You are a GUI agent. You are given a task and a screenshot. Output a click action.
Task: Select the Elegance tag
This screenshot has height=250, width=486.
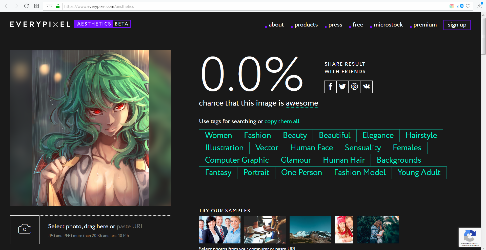click(x=378, y=136)
